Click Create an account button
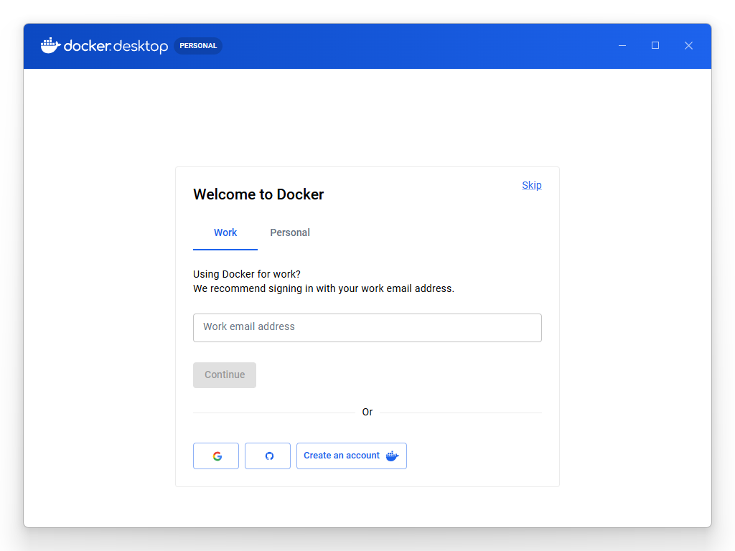Image resolution: width=735 pixels, height=551 pixels. click(x=352, y=456)
